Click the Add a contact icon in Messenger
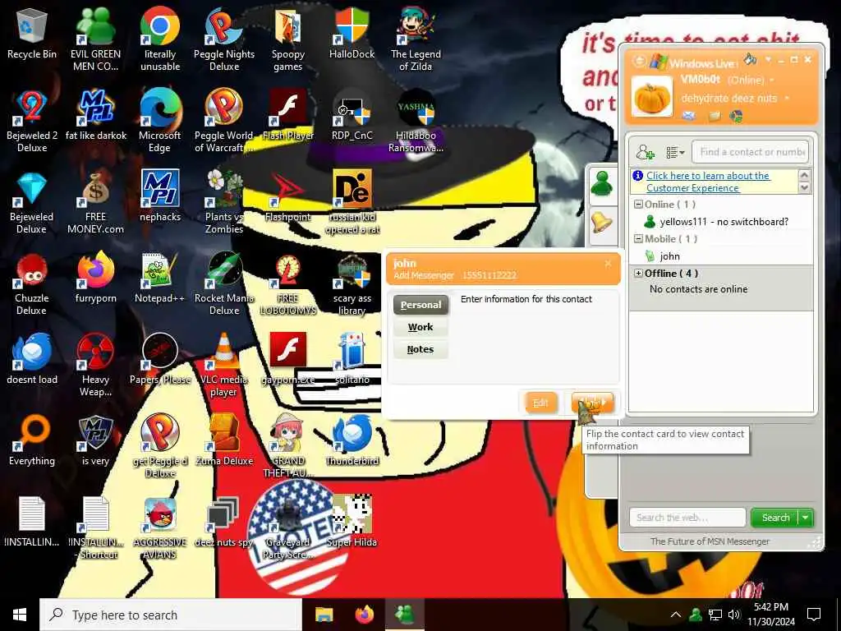This screenshot has height=631, width=841. [x=646, y=152]
